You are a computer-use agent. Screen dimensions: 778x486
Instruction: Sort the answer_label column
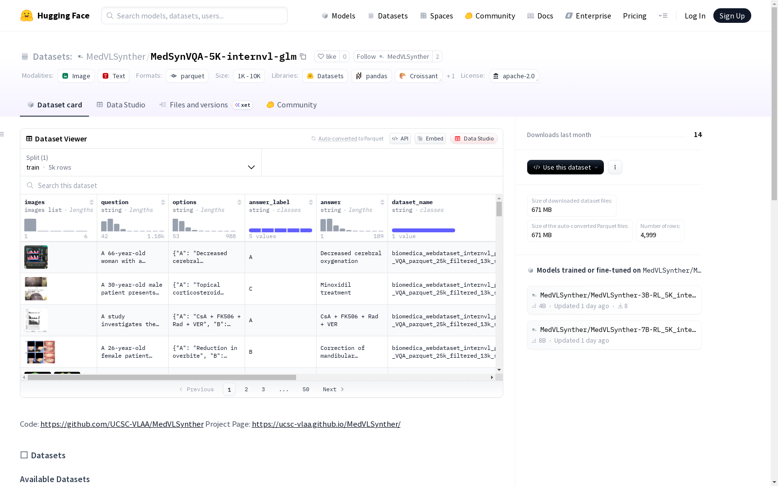point(311,202)
